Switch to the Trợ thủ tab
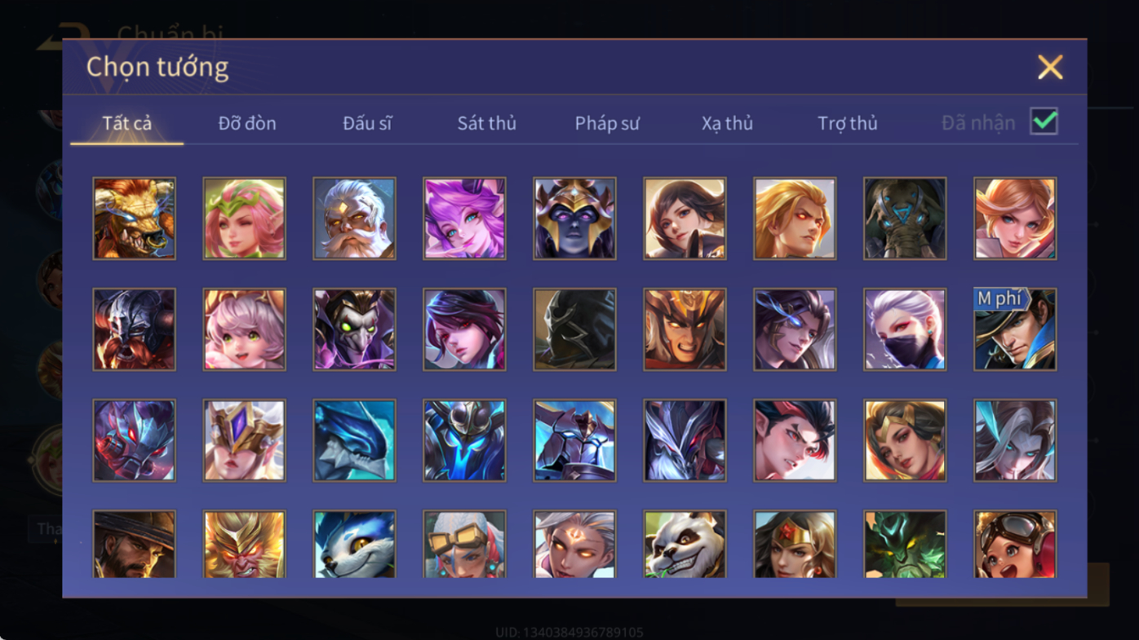1139x640 pixels. 848,123
